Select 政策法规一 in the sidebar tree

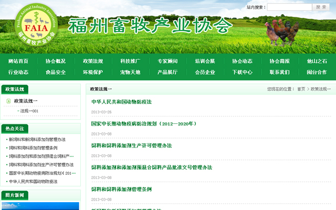(26, 101)
